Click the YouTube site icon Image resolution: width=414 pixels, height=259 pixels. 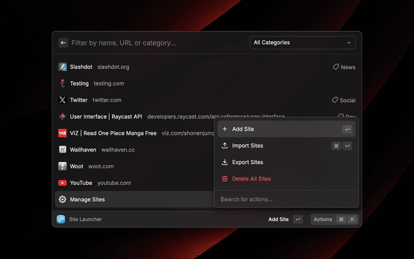click(x=63, y=183)
